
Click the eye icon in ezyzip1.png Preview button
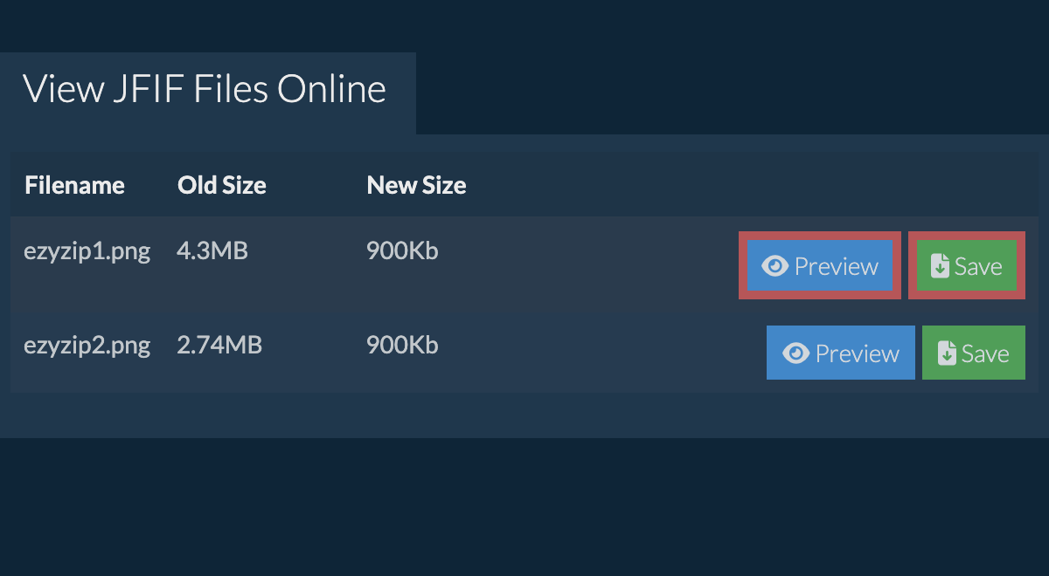[775, 266]
